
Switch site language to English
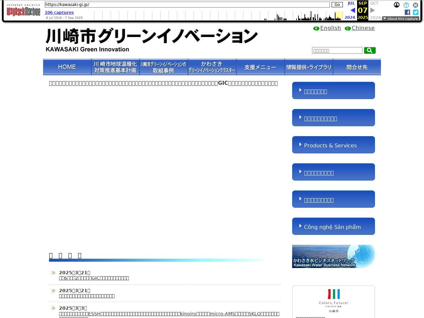click(x=330, y=28)
